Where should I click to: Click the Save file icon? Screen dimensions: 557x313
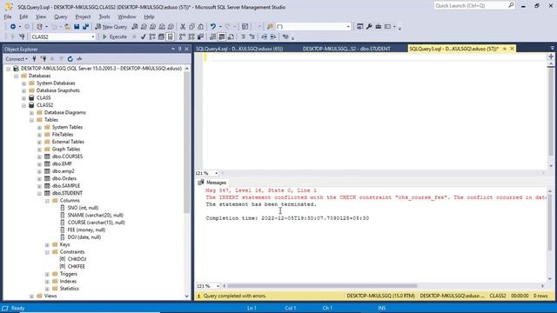(x=77, y=27)
